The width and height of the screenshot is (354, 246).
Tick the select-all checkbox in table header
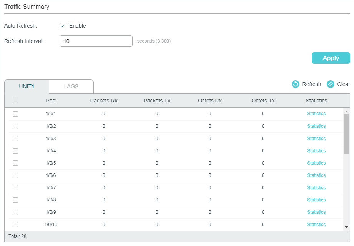[15, 101]
